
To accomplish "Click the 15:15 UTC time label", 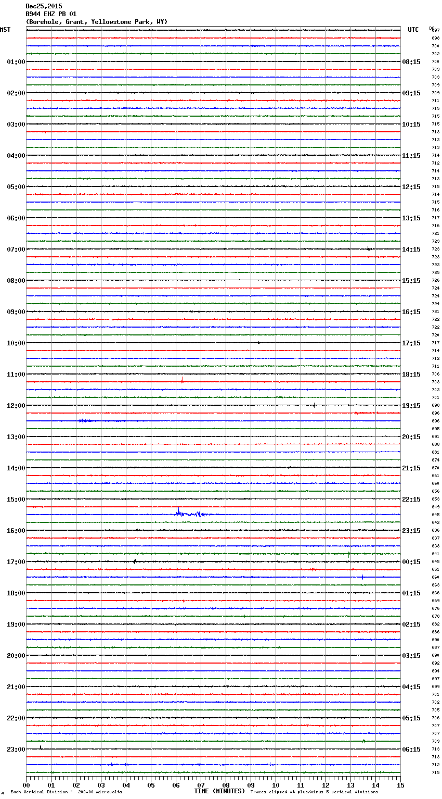I will tap(411, 281).
